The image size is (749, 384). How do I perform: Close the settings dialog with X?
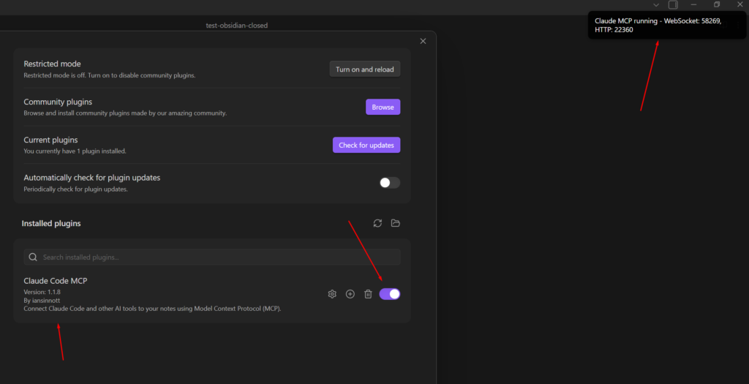click(x=423, y=41)
